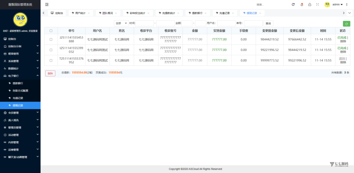Open the notification bell icon
Screen dimensions: 354x173
pos(301,4)
